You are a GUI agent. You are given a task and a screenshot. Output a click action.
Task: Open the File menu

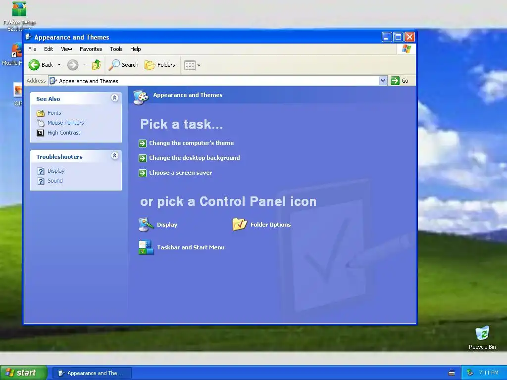point(32,49)
